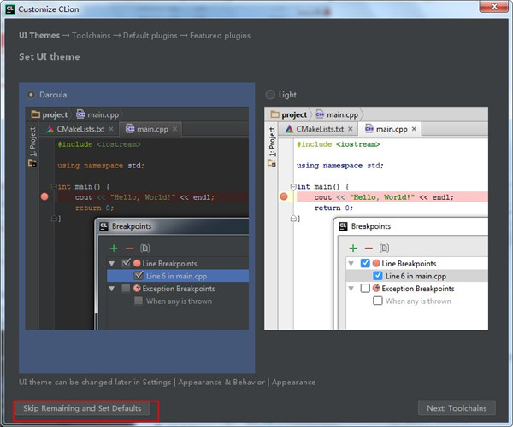Click the green plus icon in Light preview

click(x=352, y=247)
